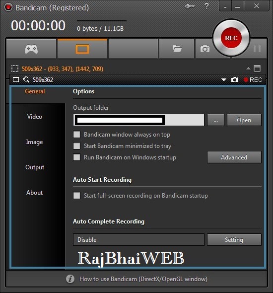Click the 00:00:00 recording timer
273x293 pixels.
click(38, 25)
